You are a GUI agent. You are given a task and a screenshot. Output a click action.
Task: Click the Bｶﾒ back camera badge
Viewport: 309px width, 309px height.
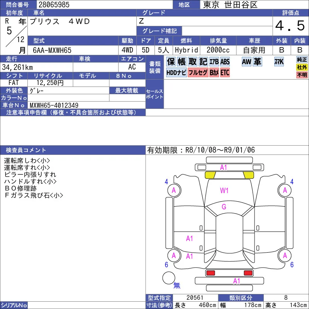pos(214,73)
